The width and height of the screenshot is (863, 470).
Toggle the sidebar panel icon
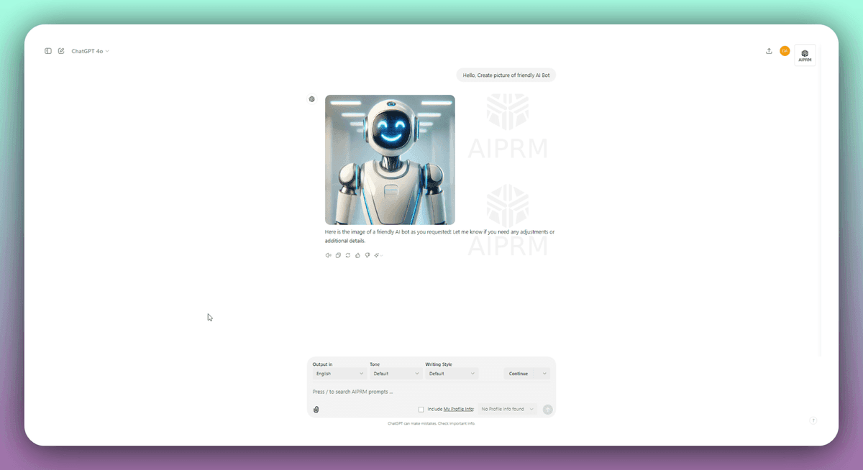(x=48, y=51)
